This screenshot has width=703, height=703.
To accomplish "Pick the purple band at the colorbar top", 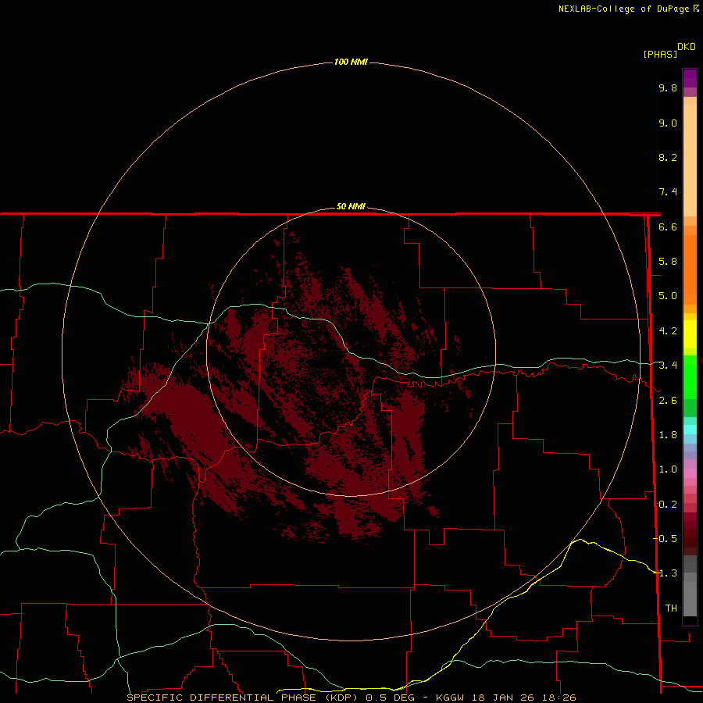I will [x=690, y=78].
